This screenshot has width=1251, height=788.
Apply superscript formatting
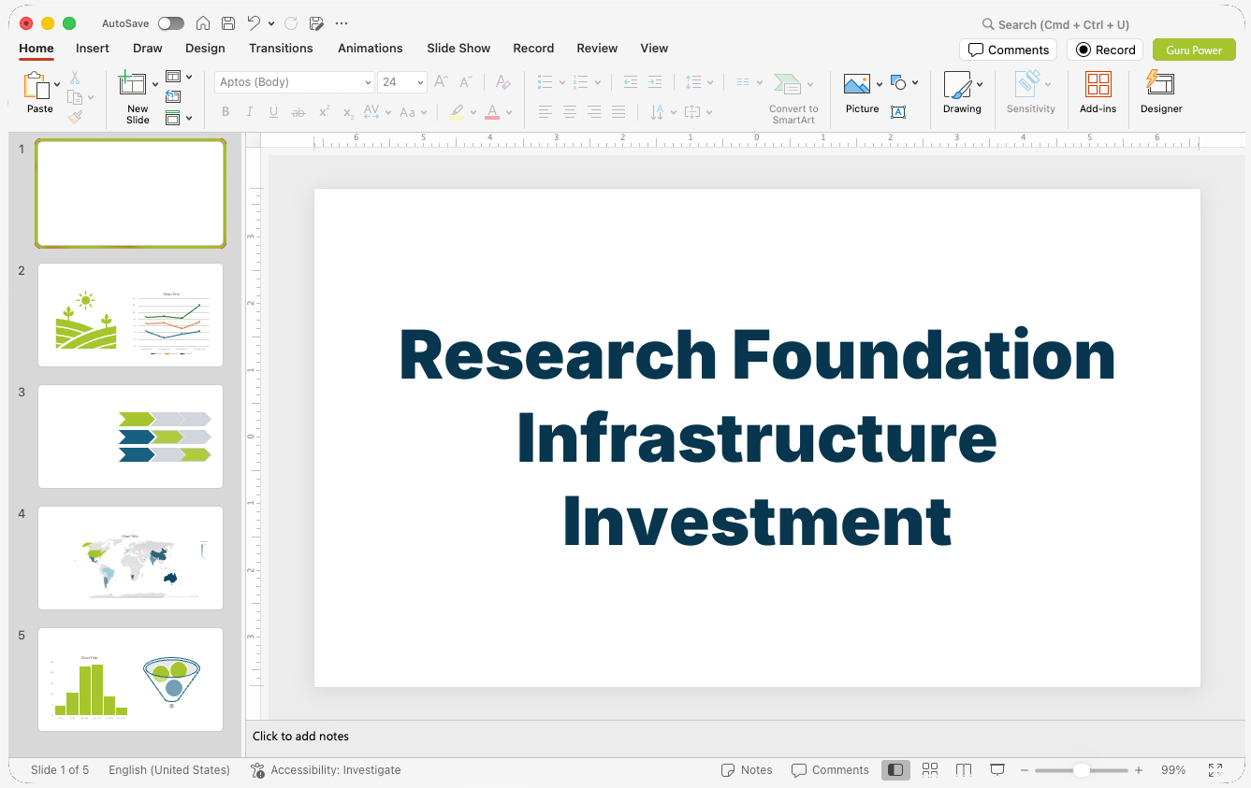[324, 112]
